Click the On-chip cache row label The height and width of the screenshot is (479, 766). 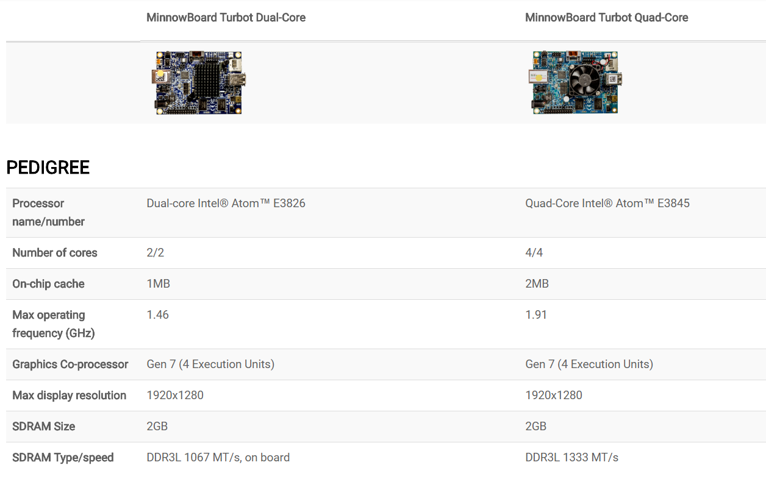[48, 284]
